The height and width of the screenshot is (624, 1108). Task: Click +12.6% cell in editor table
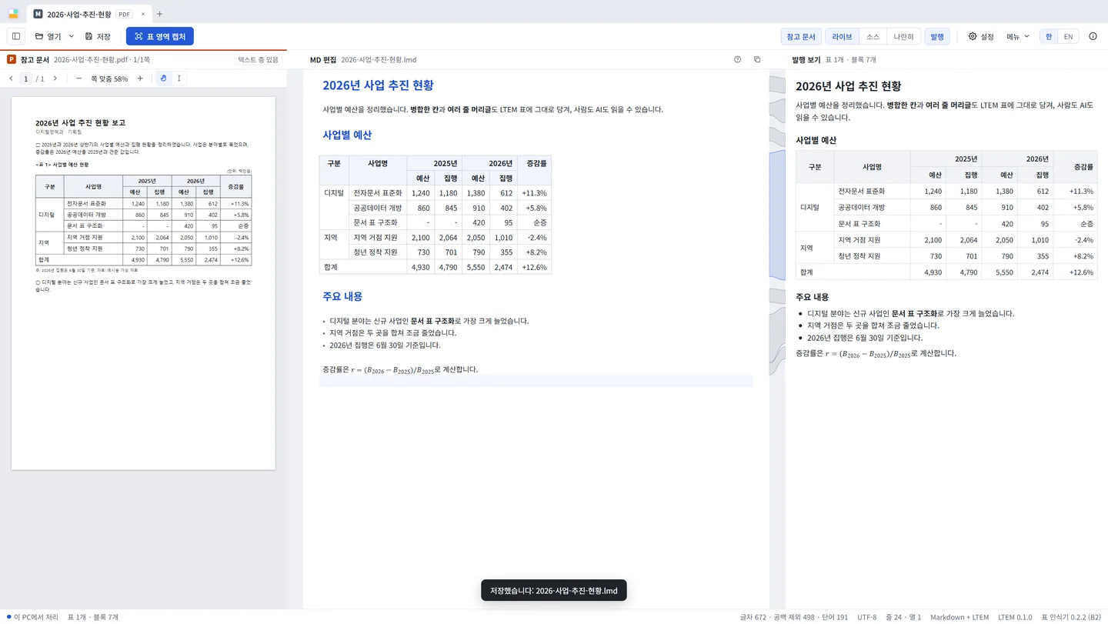534,267
